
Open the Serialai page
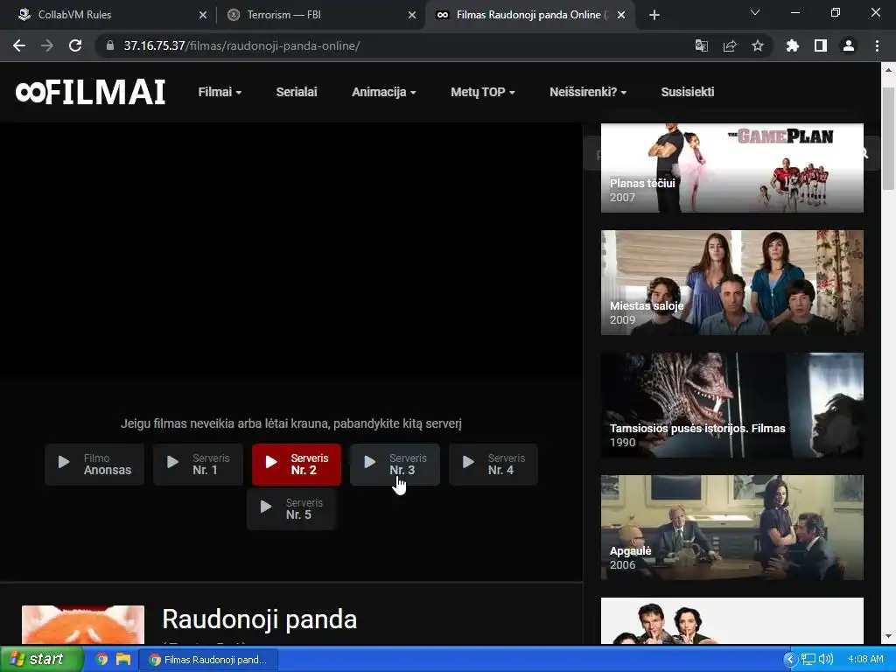(296, 92)
